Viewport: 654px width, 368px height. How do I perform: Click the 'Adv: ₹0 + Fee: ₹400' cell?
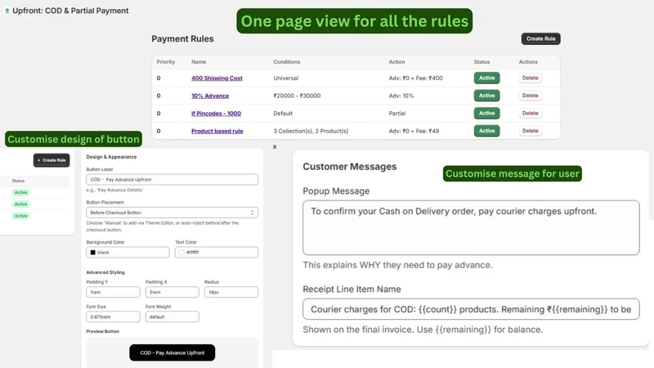pos(416,78)
